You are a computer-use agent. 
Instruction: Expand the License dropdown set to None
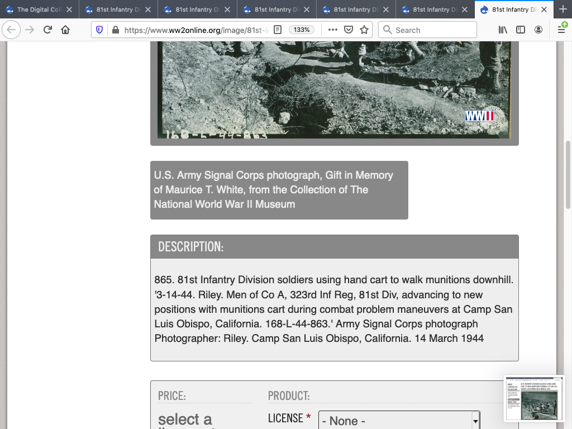point(399,421)
